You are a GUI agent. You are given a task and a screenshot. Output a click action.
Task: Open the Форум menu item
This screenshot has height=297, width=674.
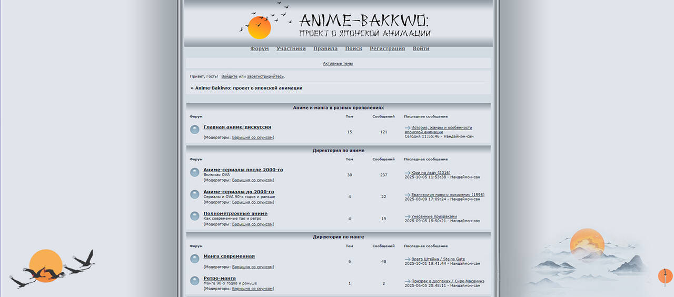259,48
